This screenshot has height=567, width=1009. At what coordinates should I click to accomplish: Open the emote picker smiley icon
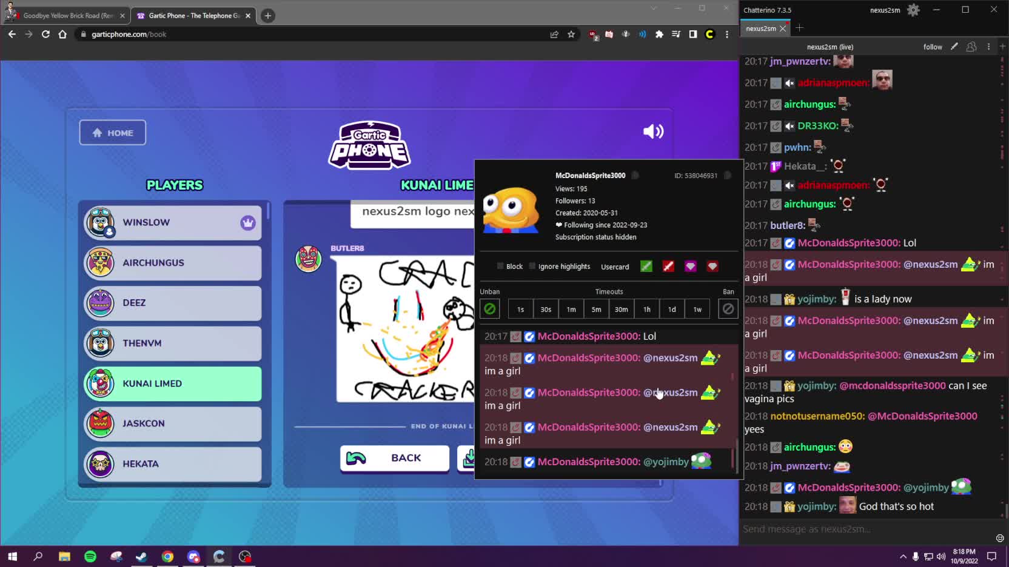click(1000, 538)
